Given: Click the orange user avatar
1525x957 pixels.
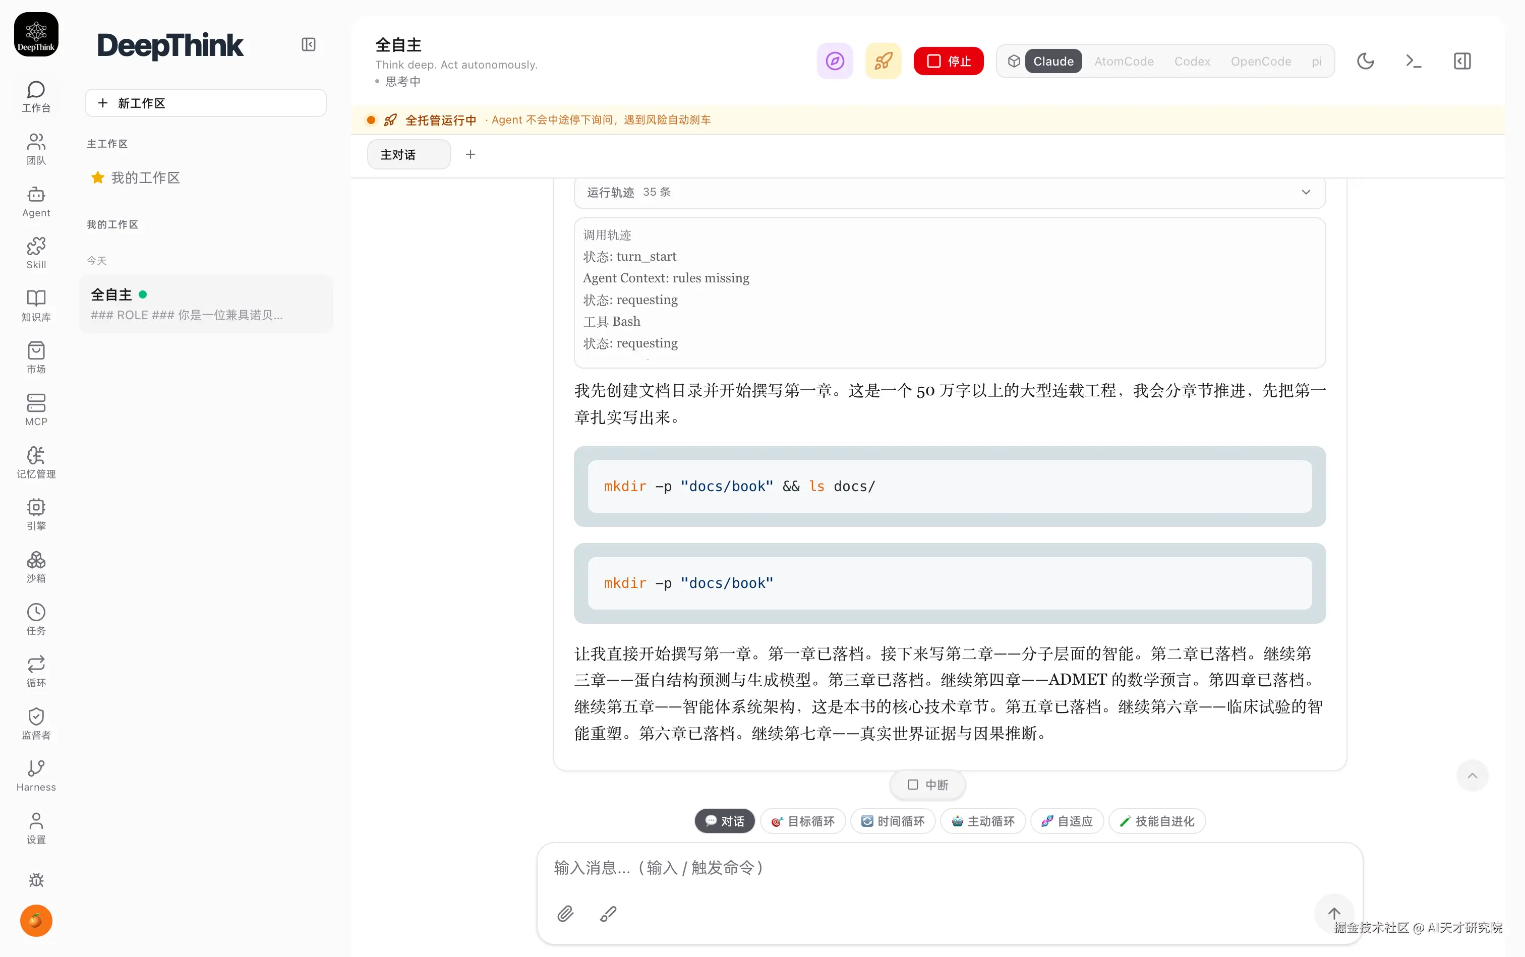Looking at the screenshot, I should [x=36, y=920].
